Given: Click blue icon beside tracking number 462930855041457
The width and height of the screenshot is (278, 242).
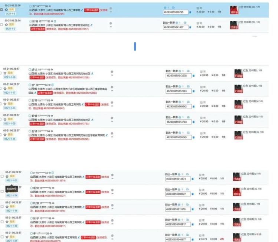Looking at the screenshot, I should point(190,28).
